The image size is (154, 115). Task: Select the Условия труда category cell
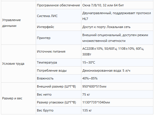point(18,64)
